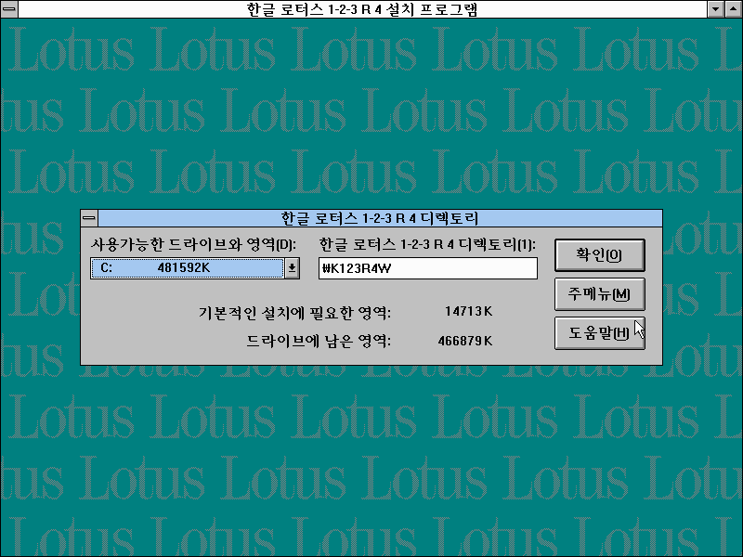Image resolution: width=743 pixels, height=557 pixels.
Task: Open help with the 도움말(H) button
Action: 599,333
